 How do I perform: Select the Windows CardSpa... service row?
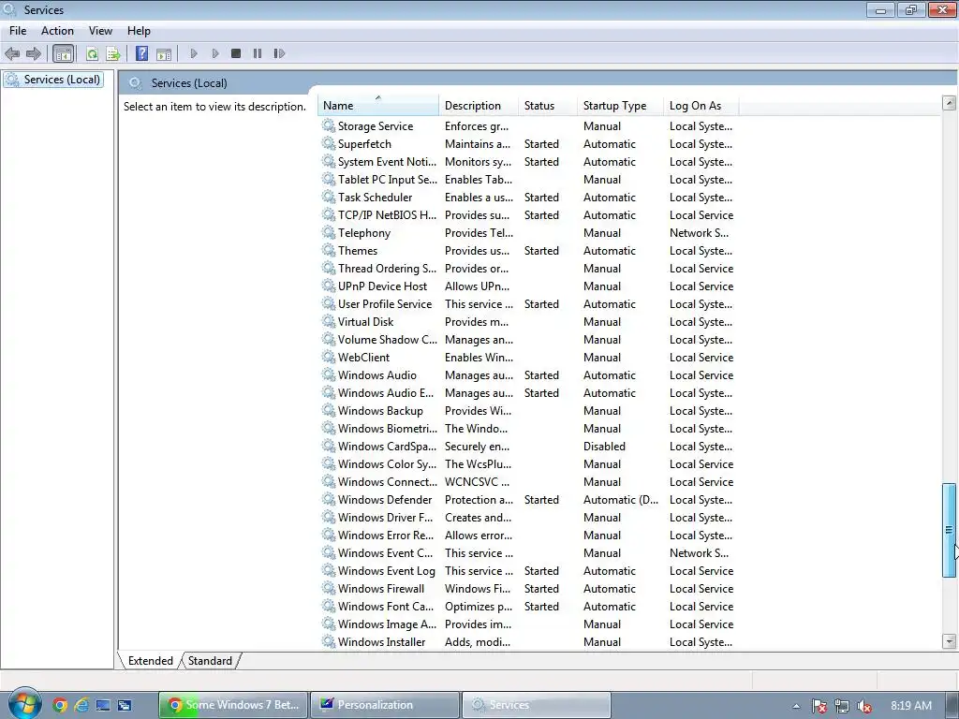[528, 447]
